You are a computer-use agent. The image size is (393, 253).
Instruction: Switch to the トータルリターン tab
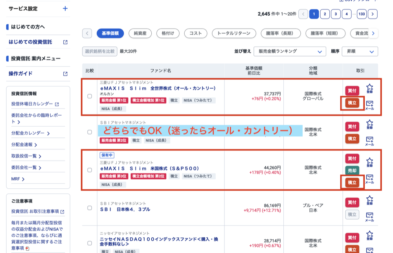pos(234,33)
